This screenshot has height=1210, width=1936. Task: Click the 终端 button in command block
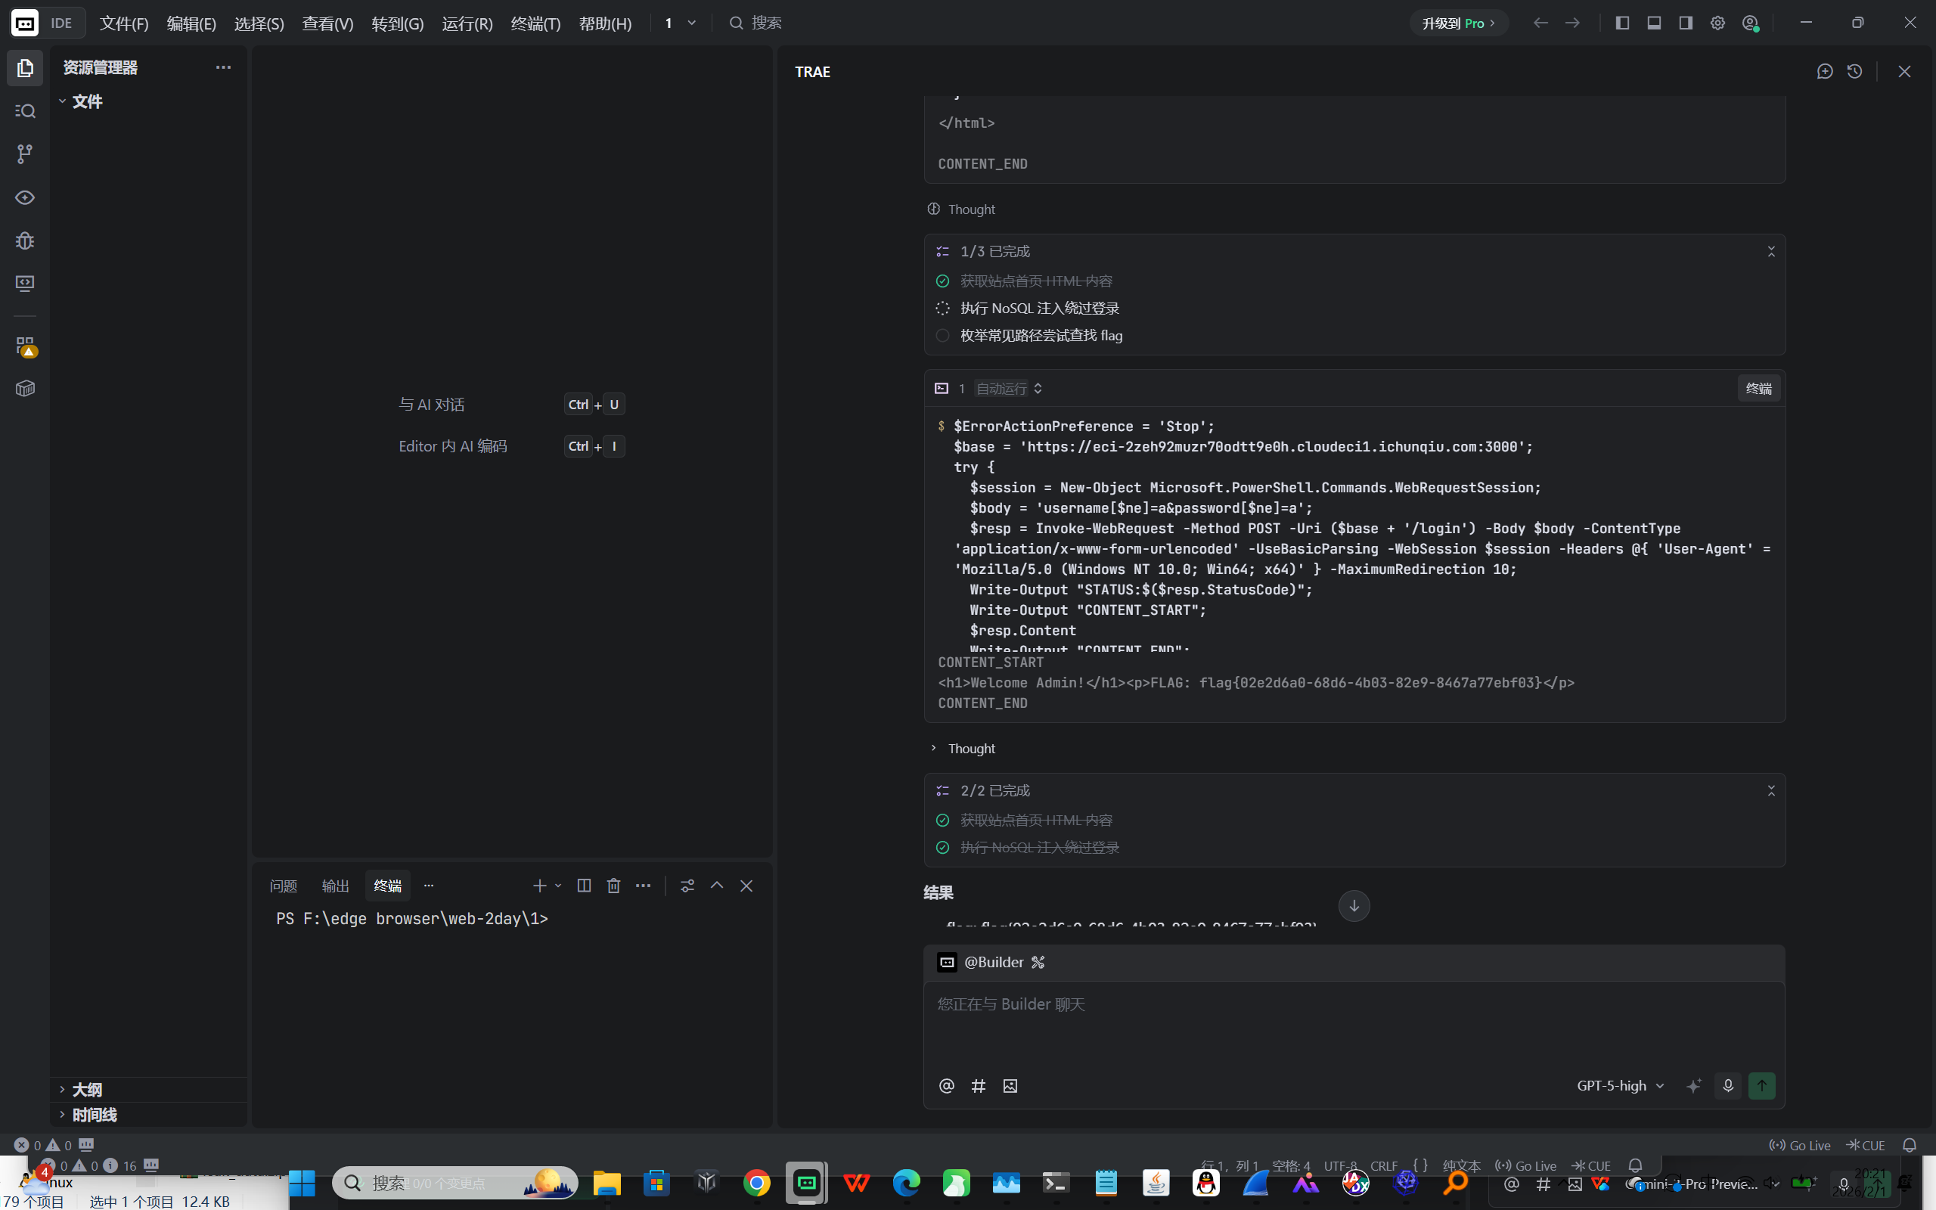point(1758,389)
